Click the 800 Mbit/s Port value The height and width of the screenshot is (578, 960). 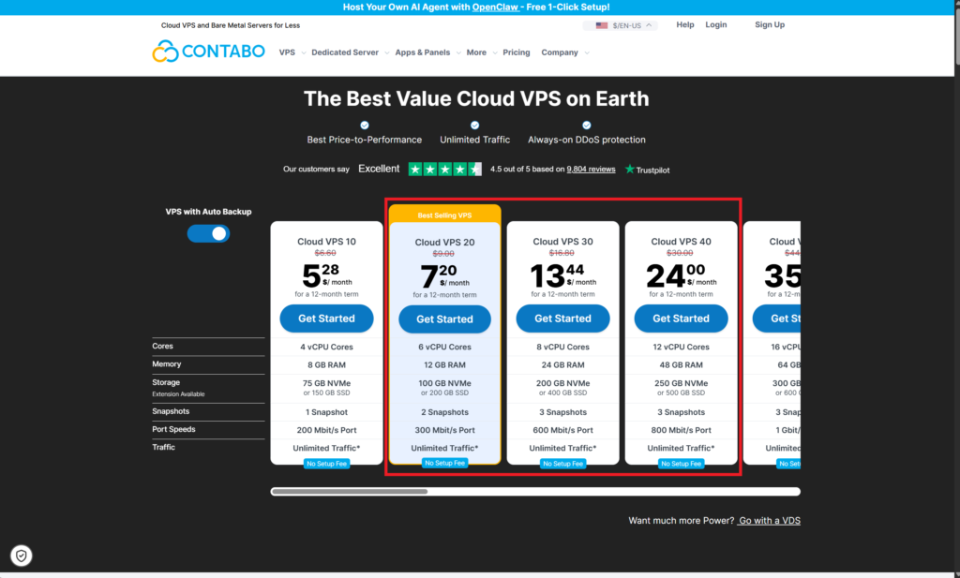pos(681,430)
